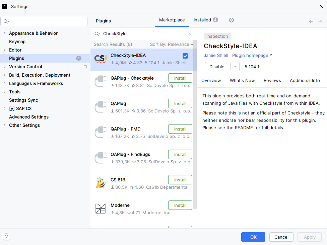Install the QAPlug - Checkstyle plugin
This screenshot has width=327, height=245.
point(180,78)
